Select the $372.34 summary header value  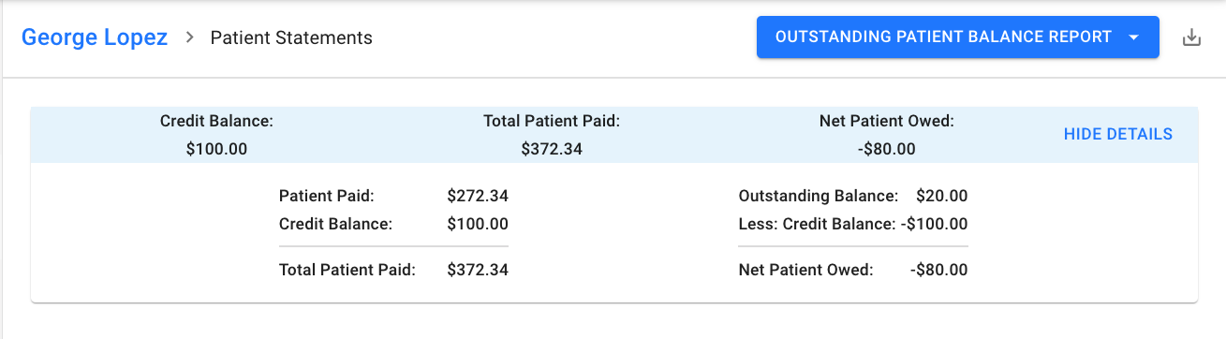[552, 149]
